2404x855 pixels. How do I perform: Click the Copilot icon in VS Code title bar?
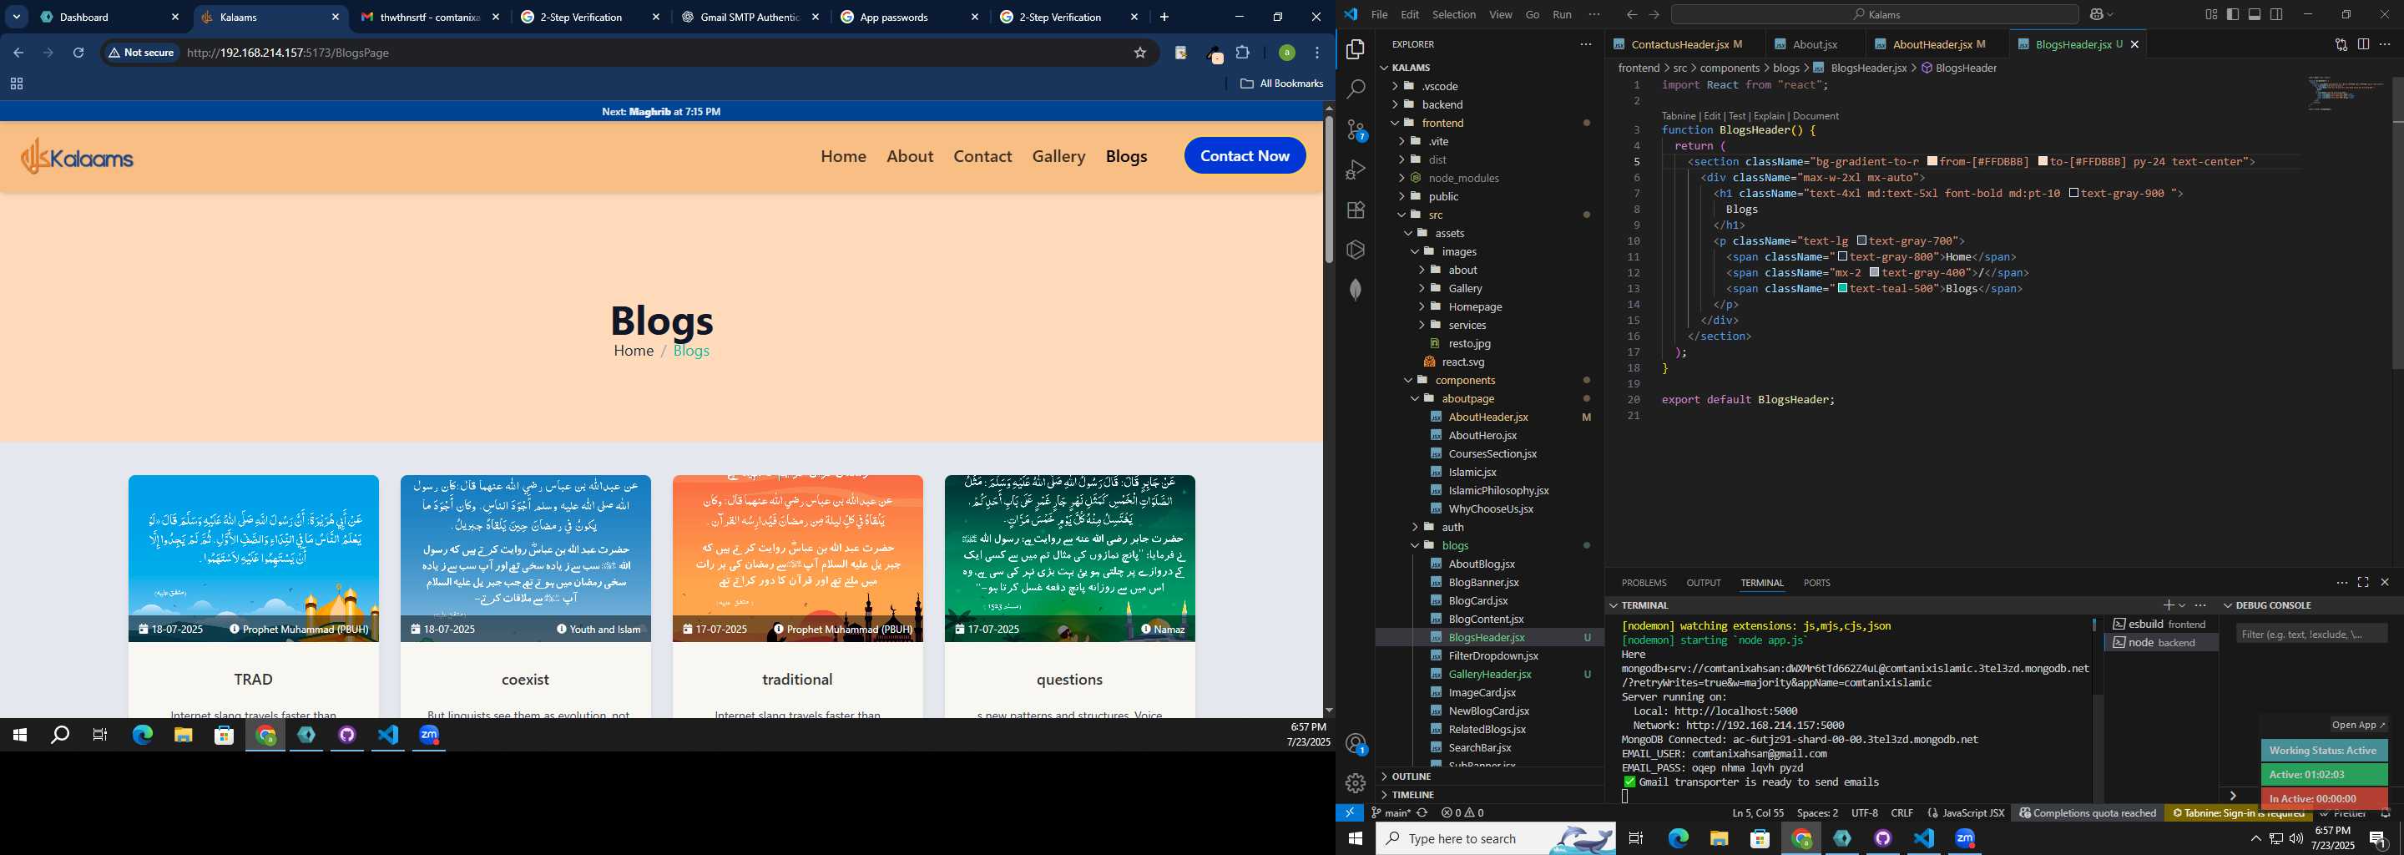(2097, 15)
